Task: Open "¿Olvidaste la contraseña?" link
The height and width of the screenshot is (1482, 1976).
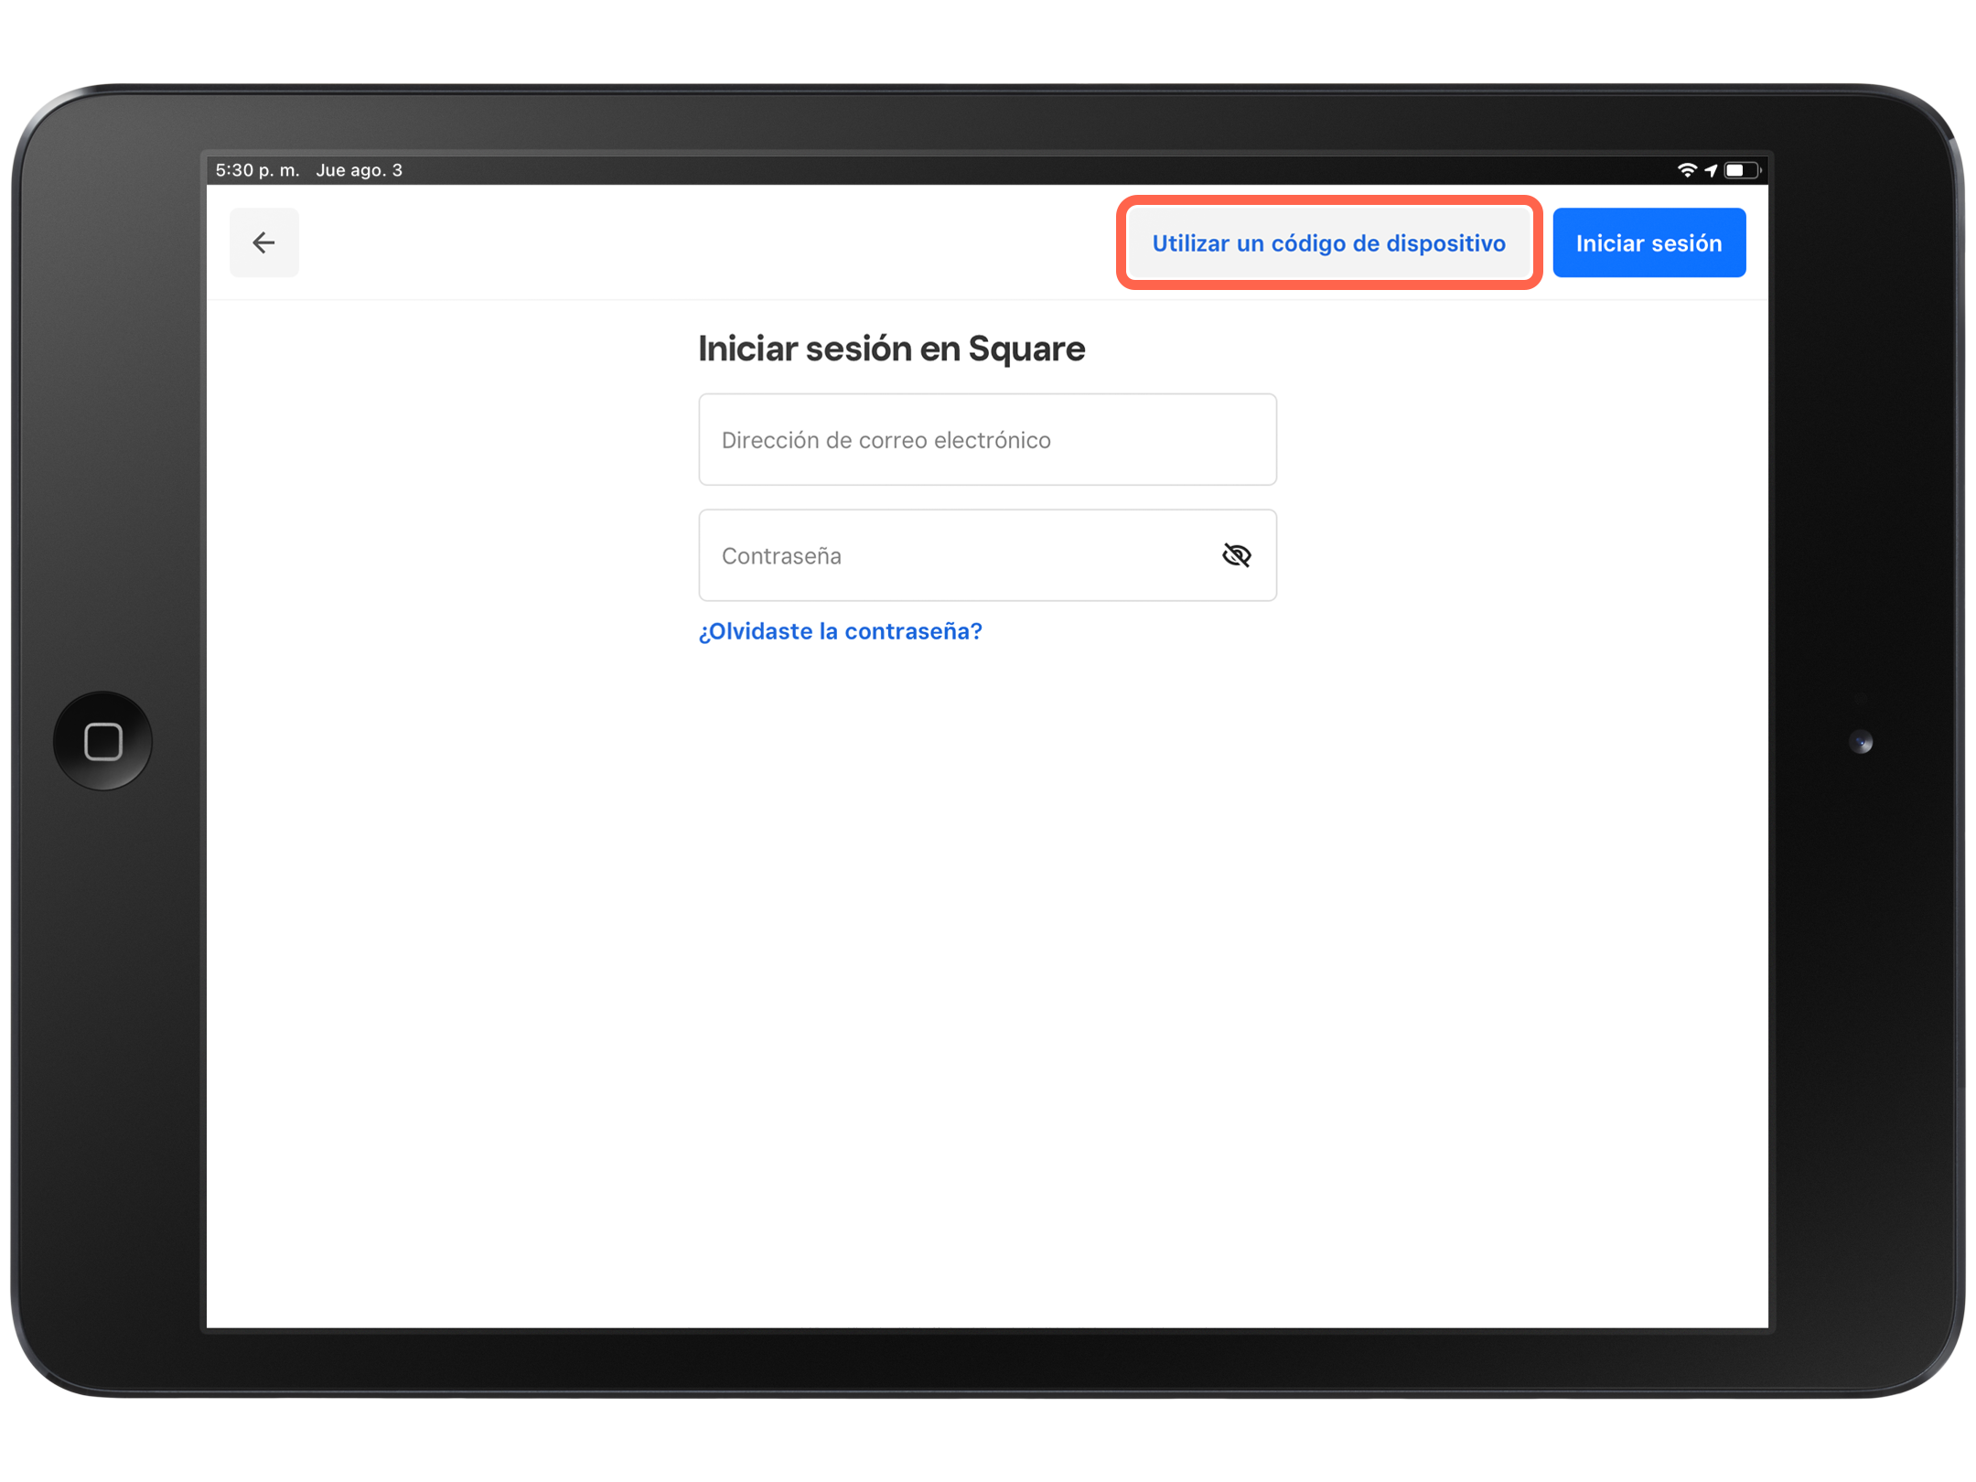Action: click(x=840, y=631)
